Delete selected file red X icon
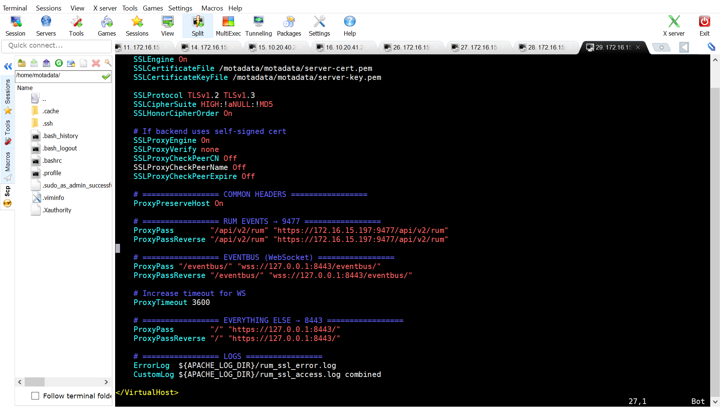The width and height of the screenshot is (720, 407). 96,63
